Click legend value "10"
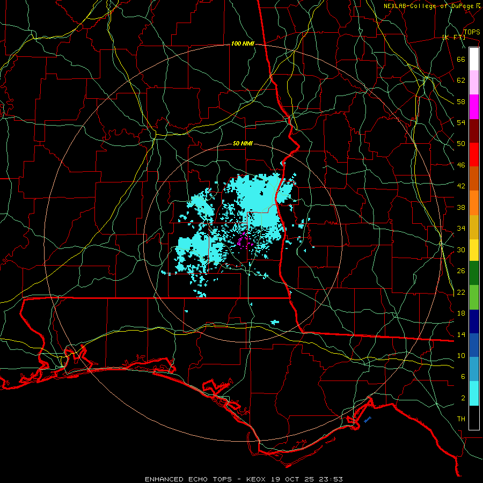Screen dimensions: 483x483 tap(461, 356)
